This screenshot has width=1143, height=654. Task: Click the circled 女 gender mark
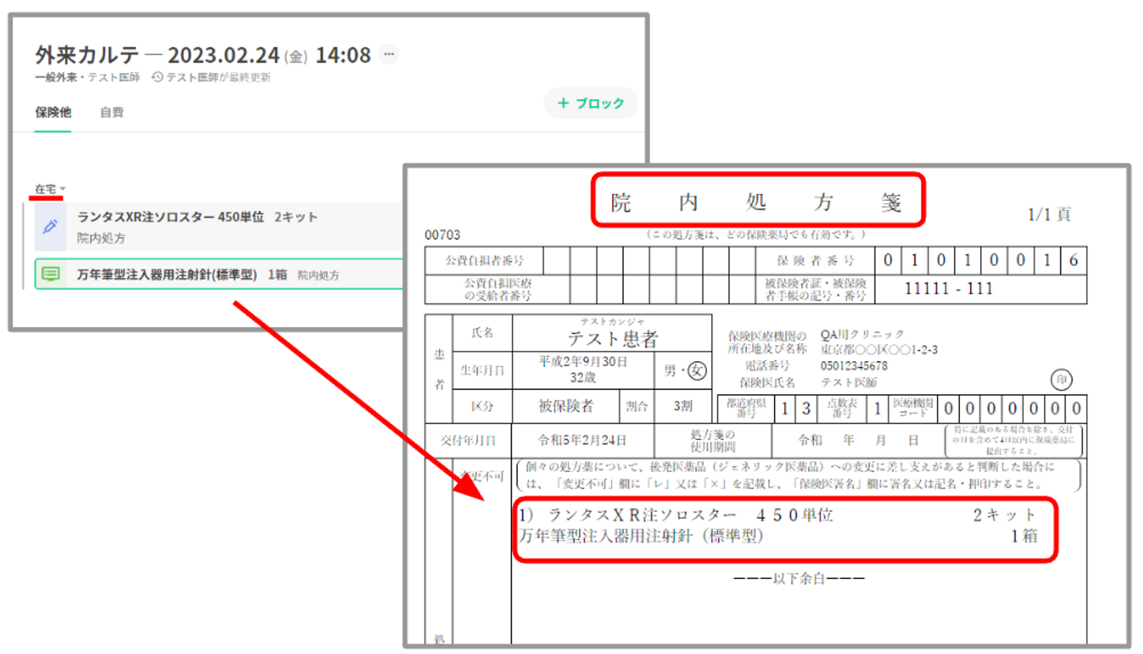point(697,371)
